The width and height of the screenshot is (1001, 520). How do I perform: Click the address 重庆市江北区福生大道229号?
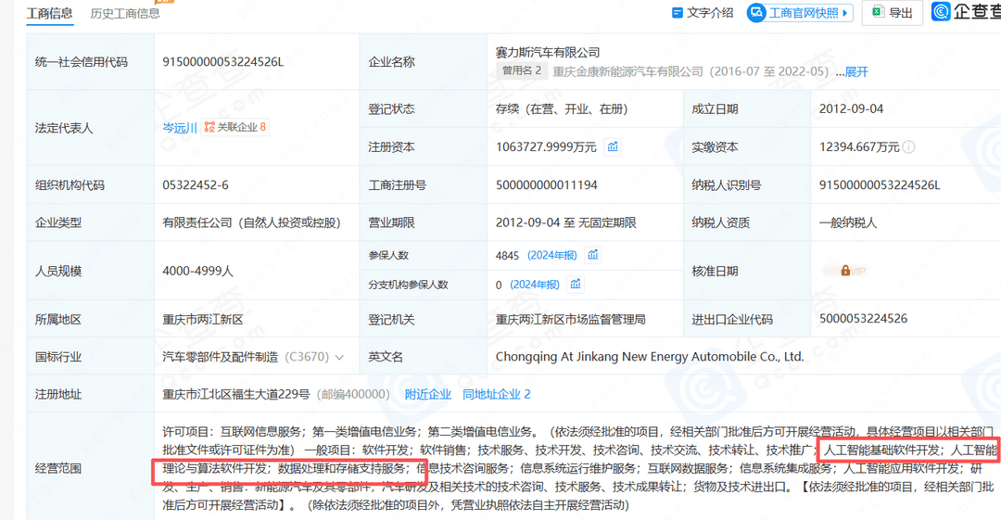236,394
